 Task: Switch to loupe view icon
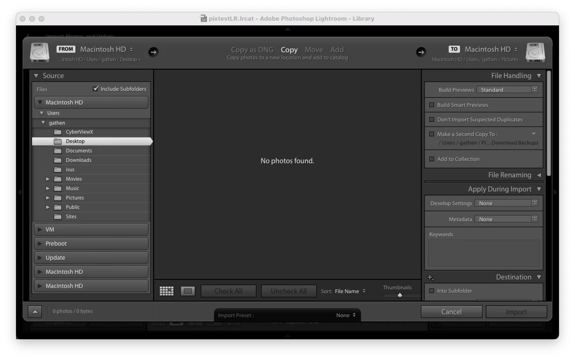[188, 291]
